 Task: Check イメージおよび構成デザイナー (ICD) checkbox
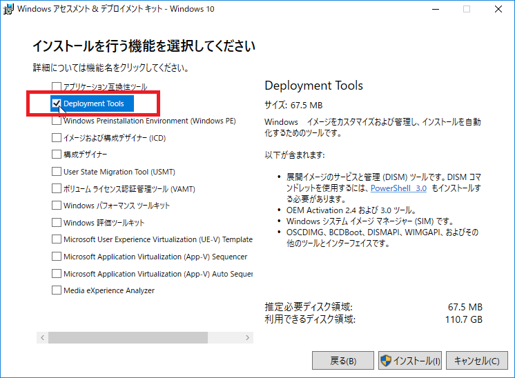click(x=57, y=137)
